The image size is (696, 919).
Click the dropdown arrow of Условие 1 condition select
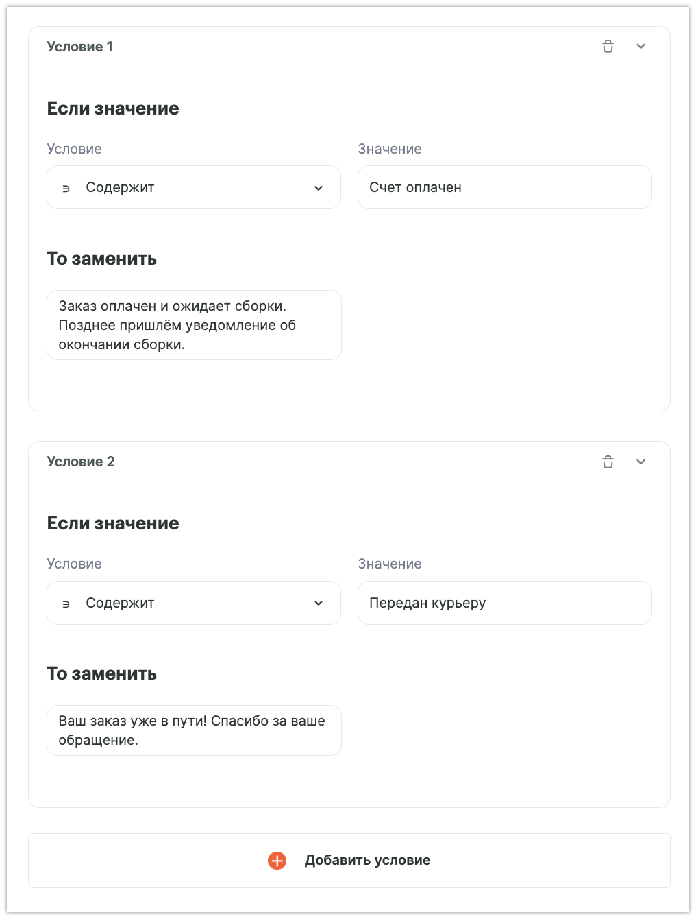tap(319, 188)
